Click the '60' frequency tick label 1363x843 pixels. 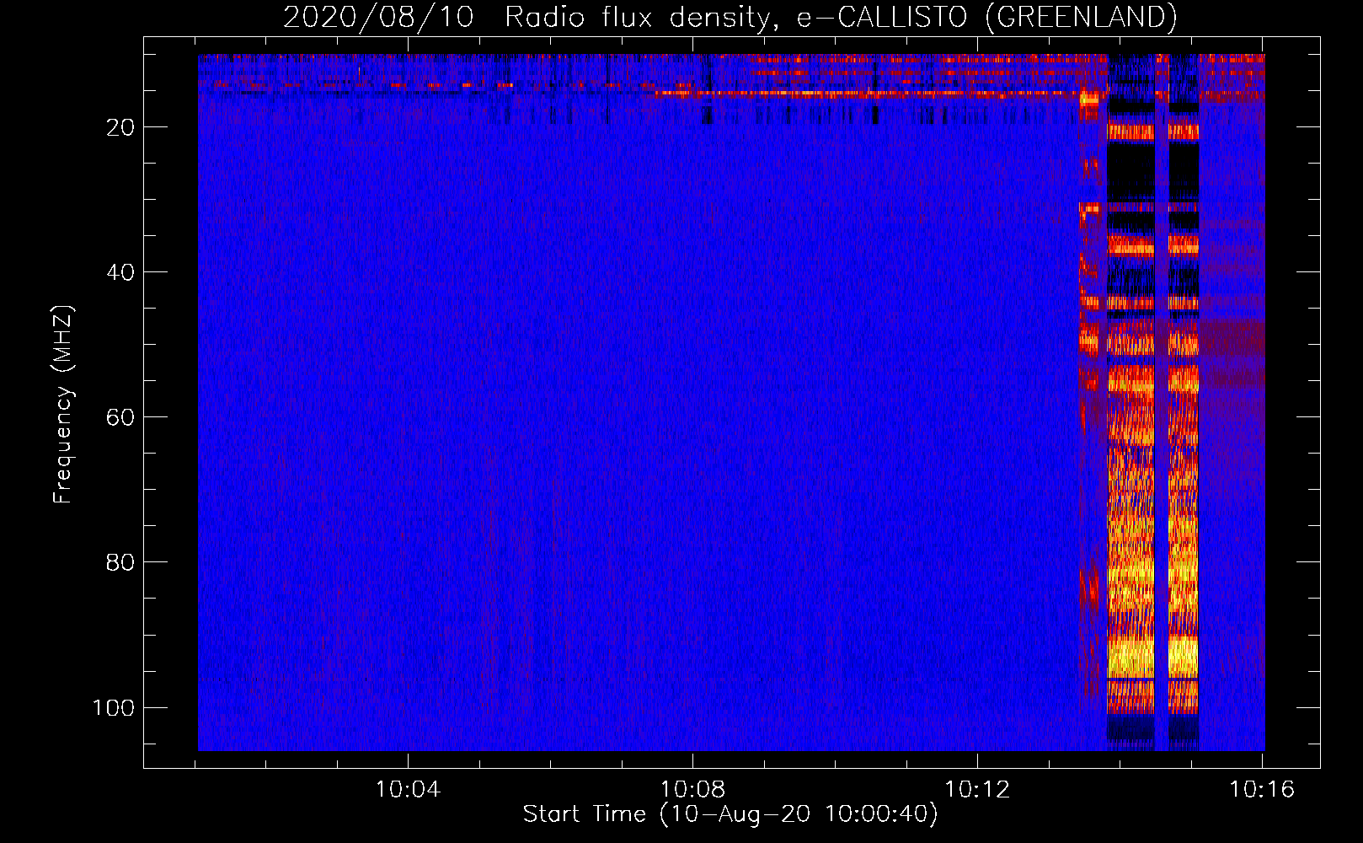tap(120, 417)
